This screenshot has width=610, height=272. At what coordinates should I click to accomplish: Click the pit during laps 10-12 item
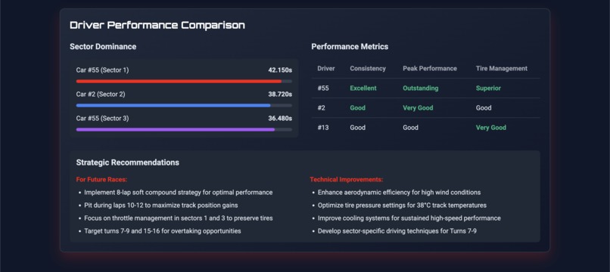(161, 206)
